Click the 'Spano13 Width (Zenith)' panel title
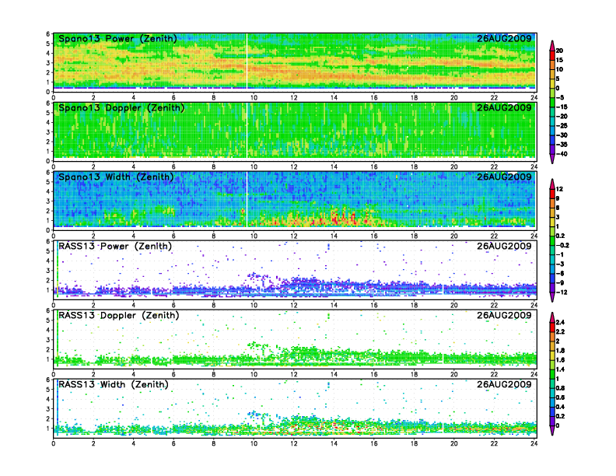Screen dimensions: 616x476 pyautogui.click(x=116, y=177)
